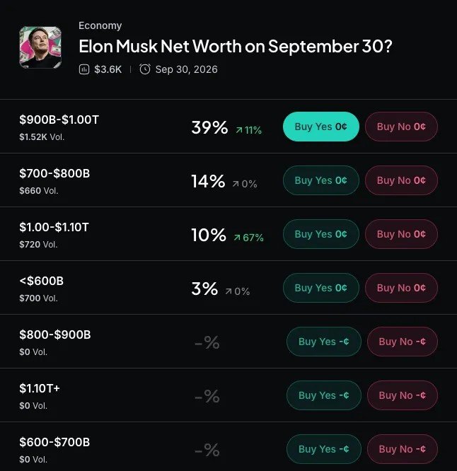Screen dimensions: 457x471
Task: Open the market title Elon Musk Net Worth
Action: [236, 46]
